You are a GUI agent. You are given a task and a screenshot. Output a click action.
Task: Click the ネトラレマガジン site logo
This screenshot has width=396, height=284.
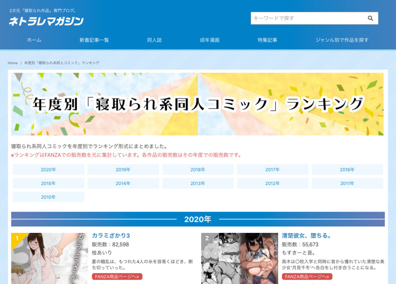[46, 21]
